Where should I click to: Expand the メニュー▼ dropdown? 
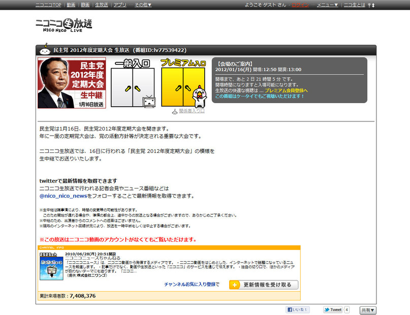(x=328, y=5)
